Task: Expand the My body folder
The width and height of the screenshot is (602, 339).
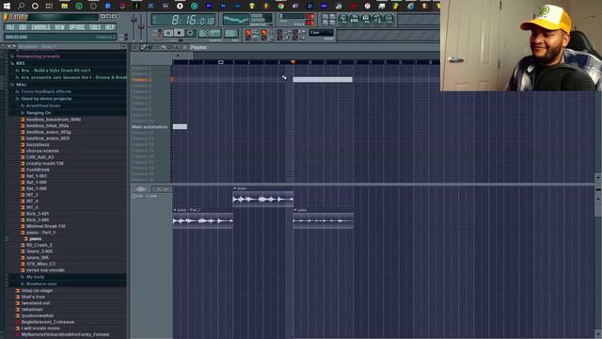Action: pyautogui.click(x=36, y=277)
